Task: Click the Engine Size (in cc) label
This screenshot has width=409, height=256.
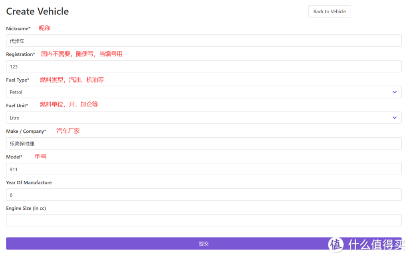Action: pos(26,208)
